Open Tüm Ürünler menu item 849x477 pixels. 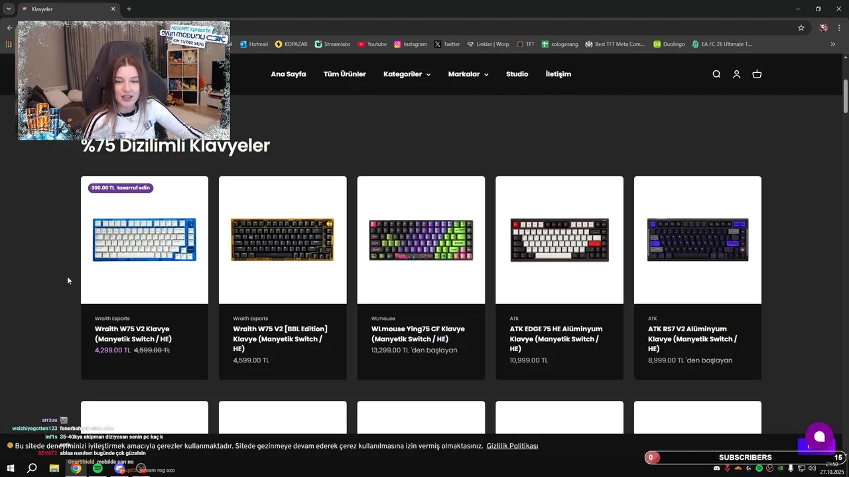344,74
